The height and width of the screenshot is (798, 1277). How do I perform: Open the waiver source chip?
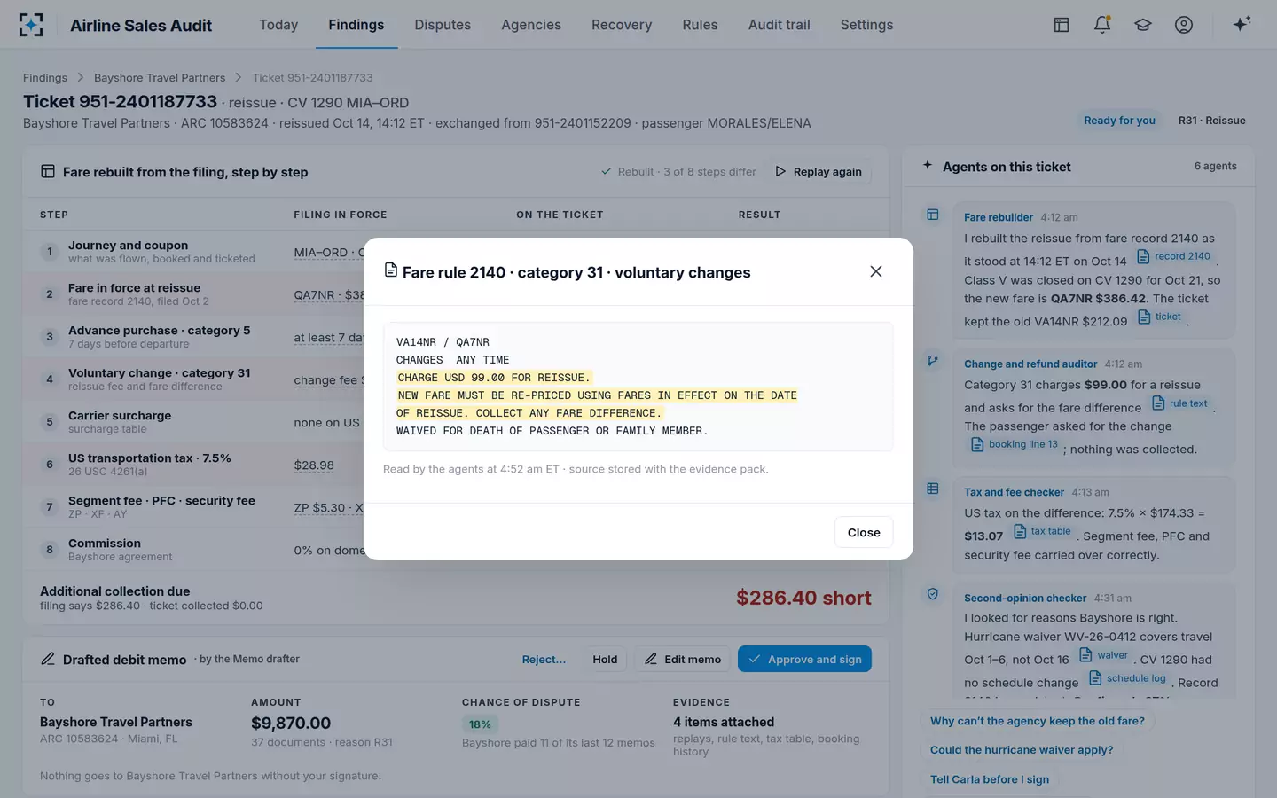1104,655
